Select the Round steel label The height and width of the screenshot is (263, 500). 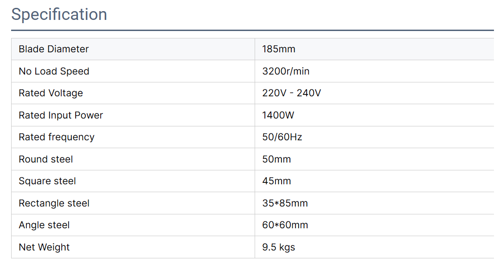[45, 159]
